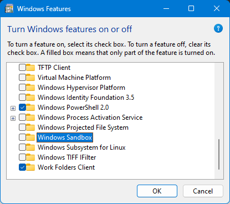Disable the Work Folders Client checkbox
The height and width of the screenshot is (204, 230).
[x=22, y=167]
